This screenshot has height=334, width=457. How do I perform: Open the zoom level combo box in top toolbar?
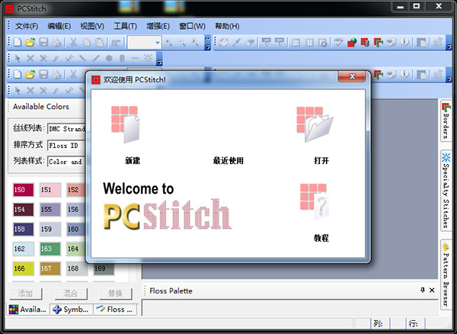pos(144,43)
